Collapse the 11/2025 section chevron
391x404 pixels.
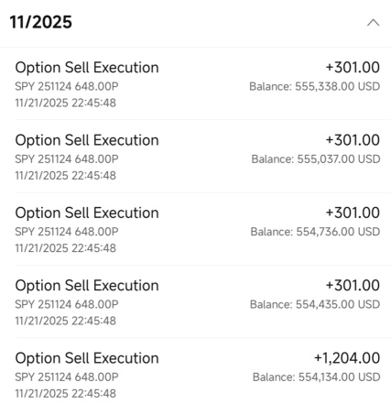(x=373, y=23)
